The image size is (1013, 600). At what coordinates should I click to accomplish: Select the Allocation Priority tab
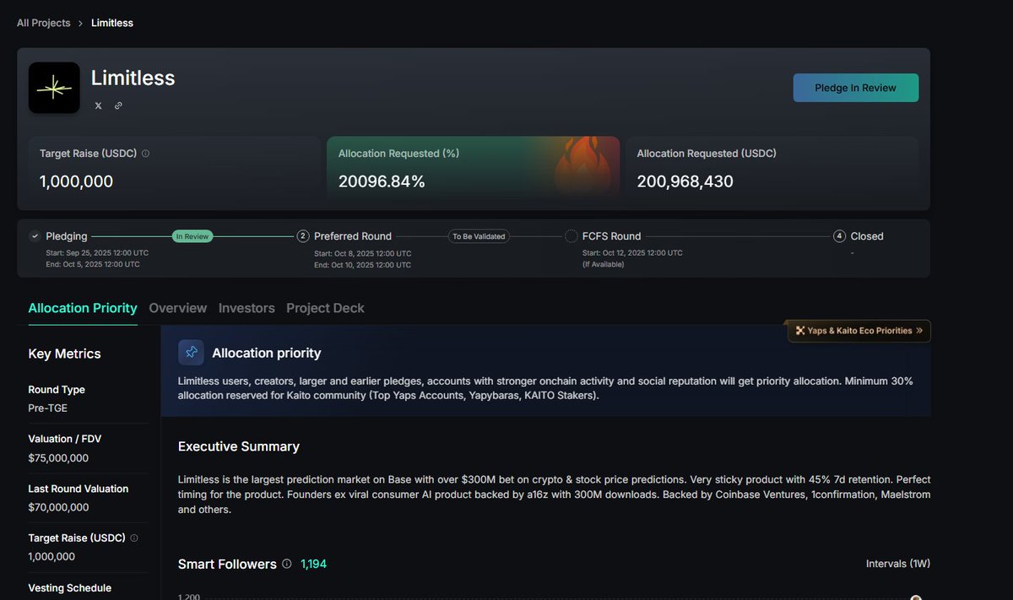(83, 308)
